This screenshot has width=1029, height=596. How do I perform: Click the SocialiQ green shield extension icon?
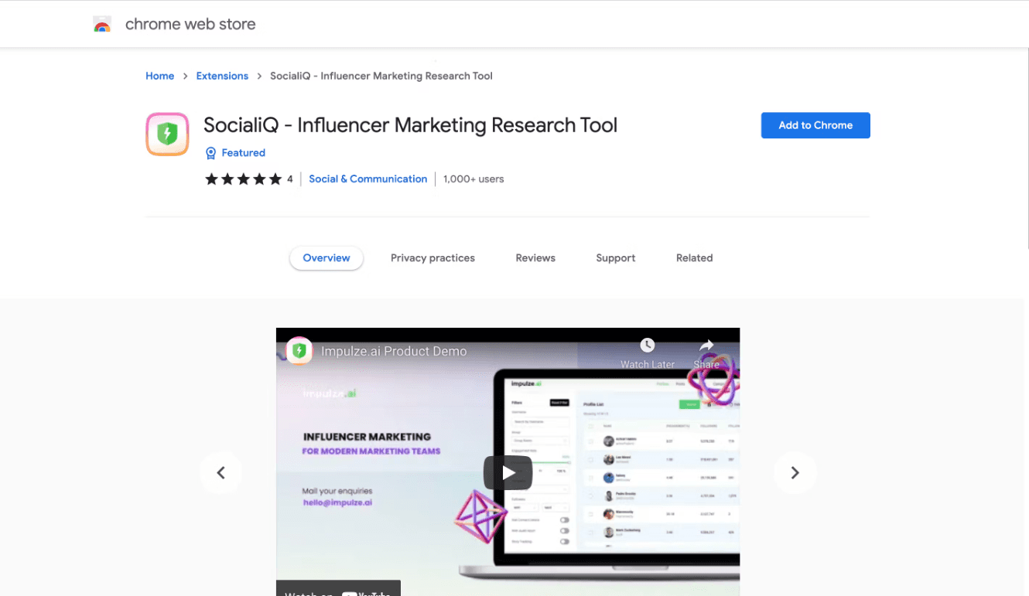click(x=167, y=135)
